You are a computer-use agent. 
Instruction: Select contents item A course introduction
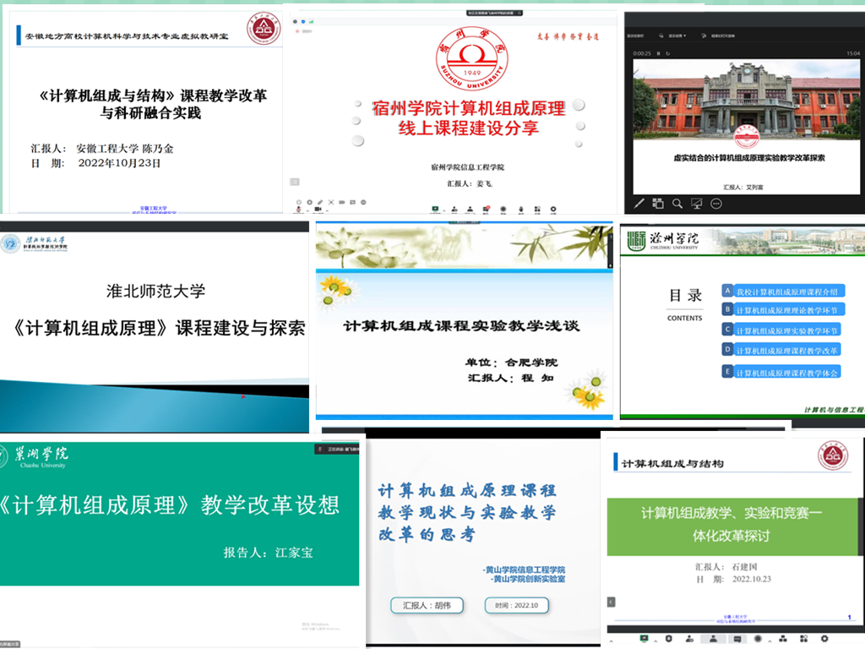pyautogui.click(x=786, y=292)
